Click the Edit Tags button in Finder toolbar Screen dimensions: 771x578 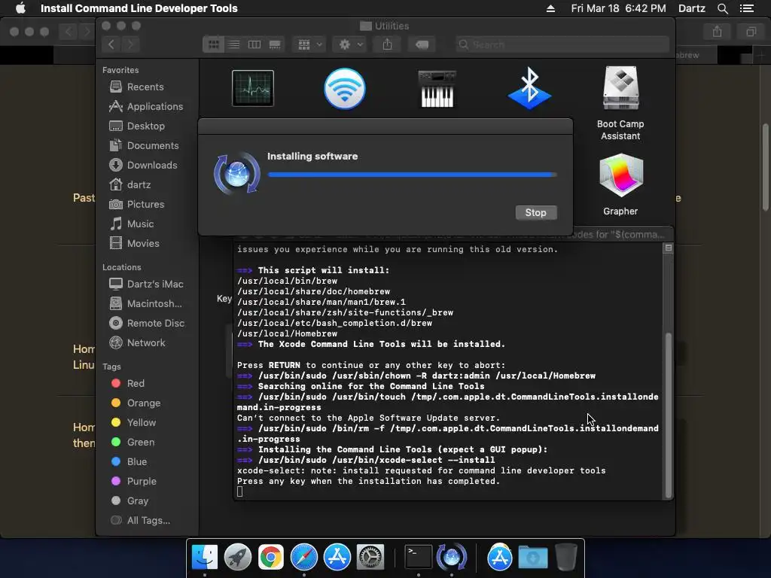422,44
